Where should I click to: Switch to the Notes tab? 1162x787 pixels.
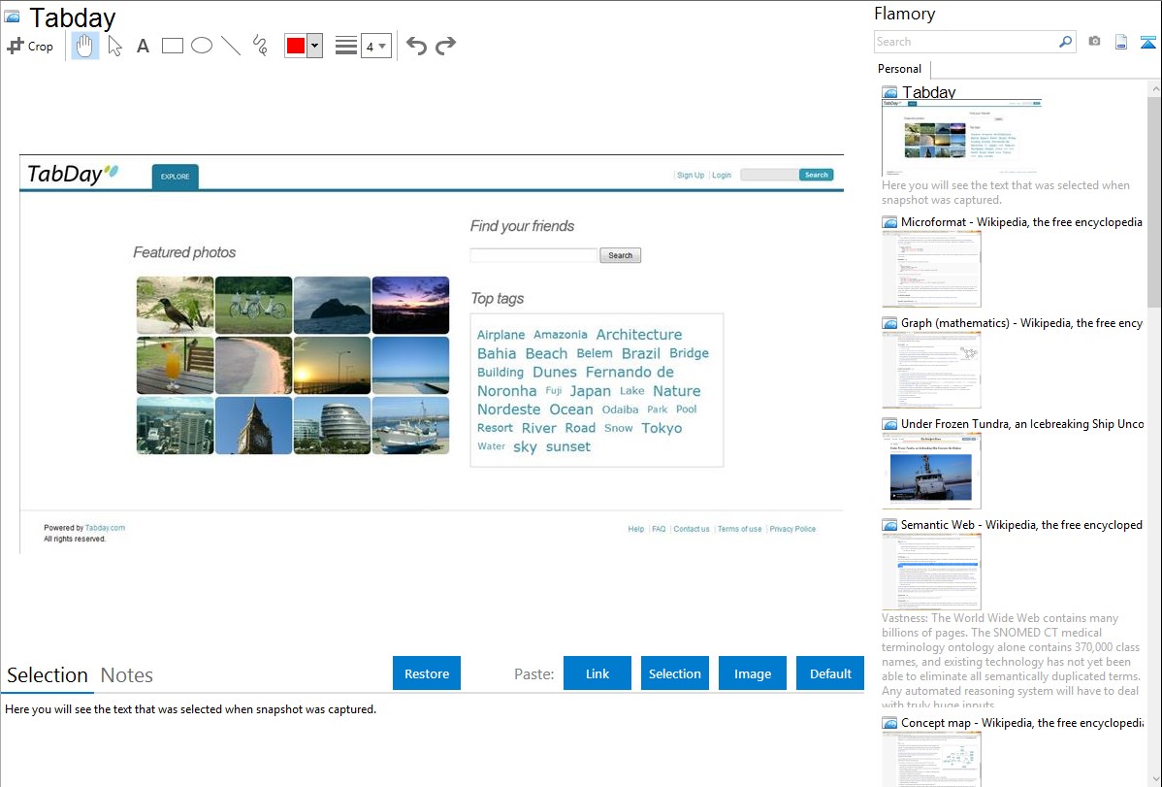tap(127, 675)
